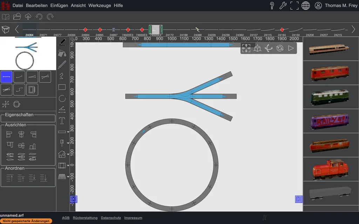
Task: Open the wrench settings icon
Action: pyautogui.click(x=283, y=6)
